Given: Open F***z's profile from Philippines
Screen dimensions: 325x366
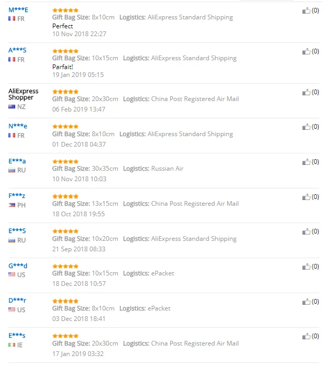Looking at the screenshot, I should (17, 196).
